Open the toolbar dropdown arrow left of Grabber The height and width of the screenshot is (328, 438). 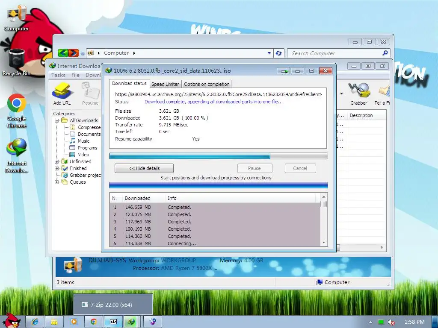(341, 94)
